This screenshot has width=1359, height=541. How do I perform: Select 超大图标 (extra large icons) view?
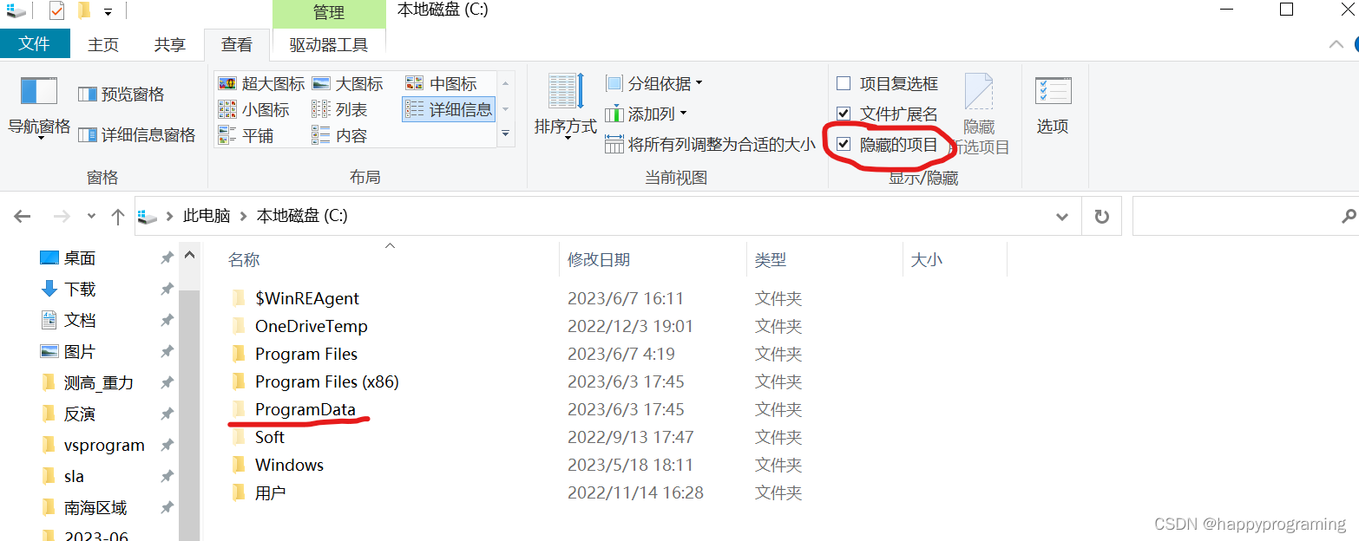pyautogui.click(x=265, y=83)
